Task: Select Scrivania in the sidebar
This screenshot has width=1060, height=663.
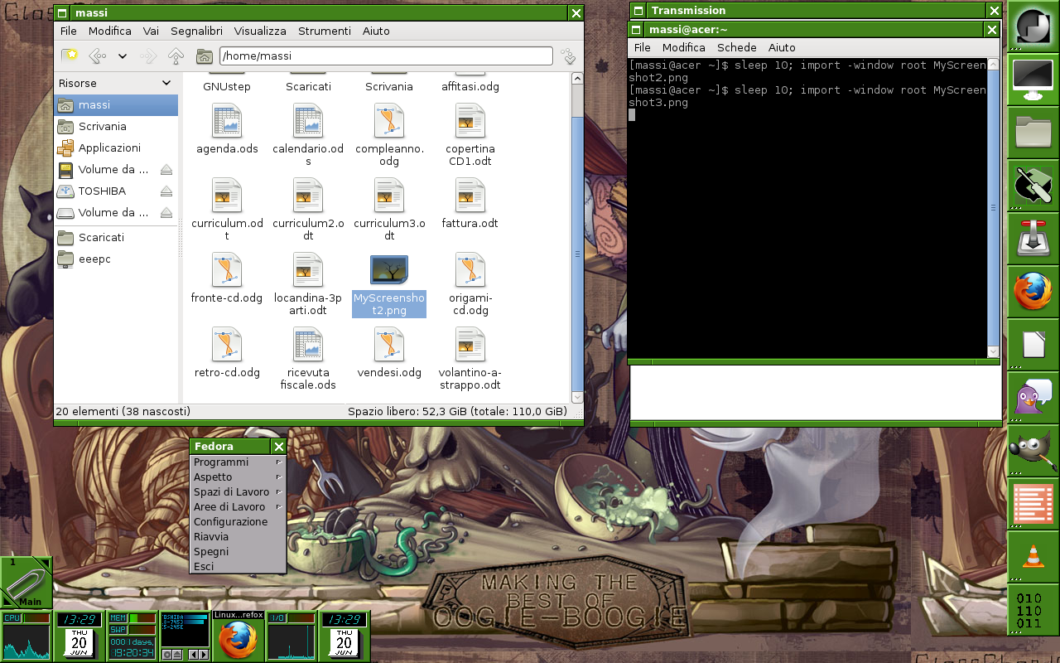Action: tap(116, 126)
